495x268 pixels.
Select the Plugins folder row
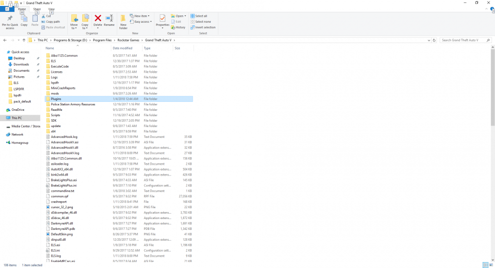(119, 99)
